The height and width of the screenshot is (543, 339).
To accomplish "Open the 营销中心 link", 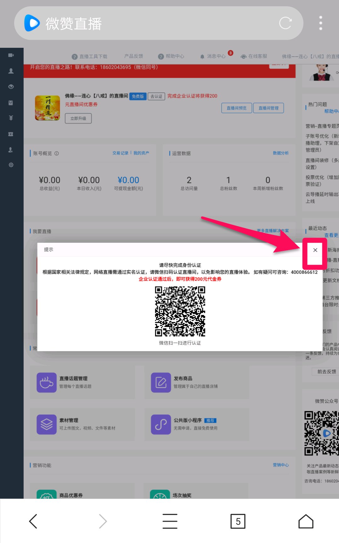I will pos(281,465).
